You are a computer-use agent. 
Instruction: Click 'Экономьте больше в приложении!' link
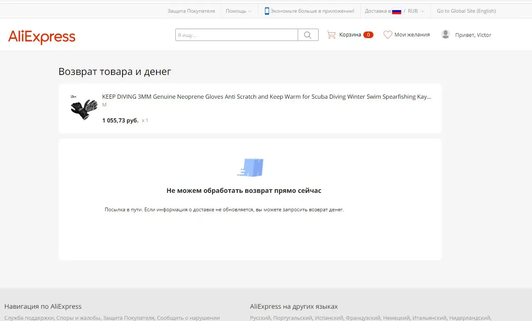coord(312,11)
